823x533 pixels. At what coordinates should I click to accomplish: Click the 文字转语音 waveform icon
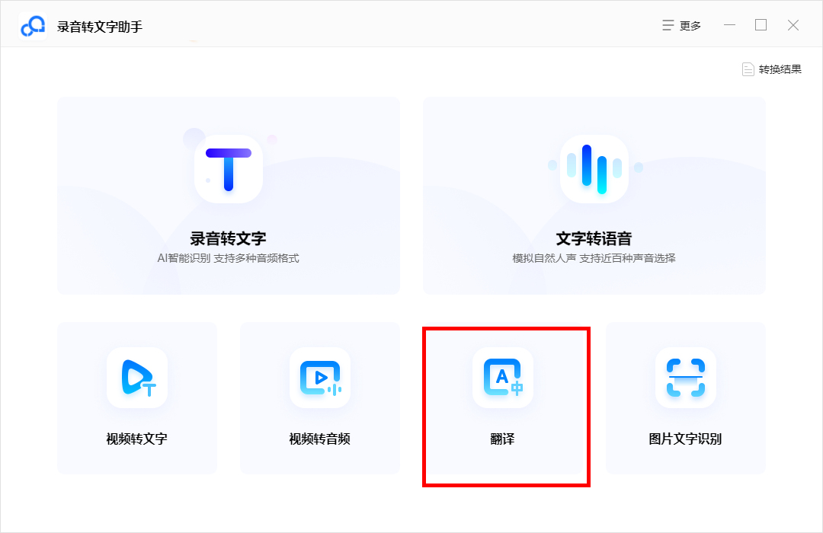594,169
